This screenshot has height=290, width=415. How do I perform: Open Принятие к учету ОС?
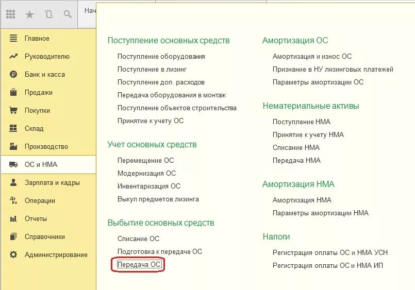pos(151,121)
